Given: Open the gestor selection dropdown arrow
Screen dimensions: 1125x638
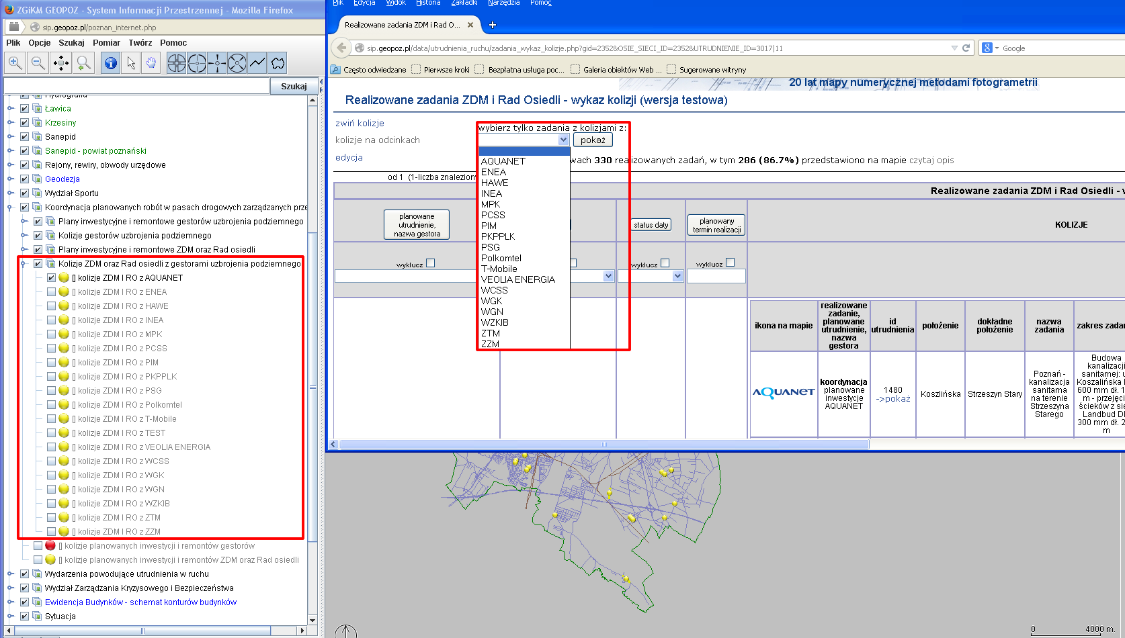Looking at the screenshot, I should click(x=563, y=140).
